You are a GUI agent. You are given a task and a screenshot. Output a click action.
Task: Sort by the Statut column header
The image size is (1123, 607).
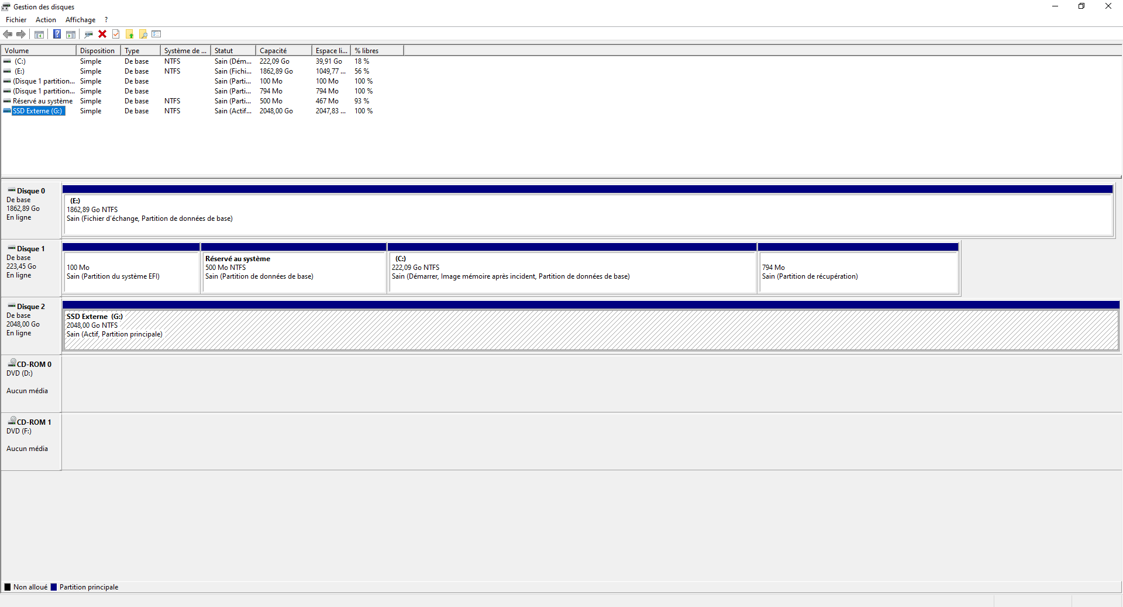pos(233,51)
